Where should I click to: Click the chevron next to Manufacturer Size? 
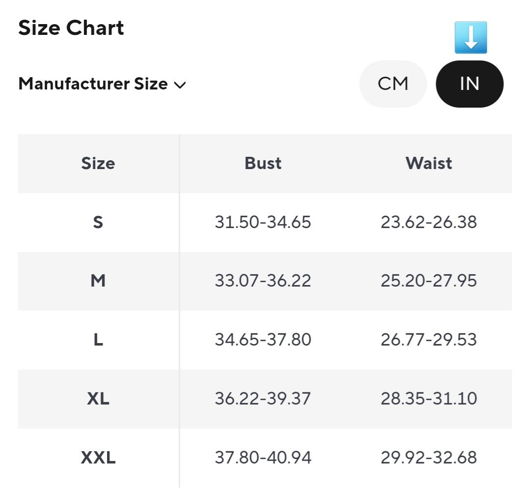click(x=180, y=85)
